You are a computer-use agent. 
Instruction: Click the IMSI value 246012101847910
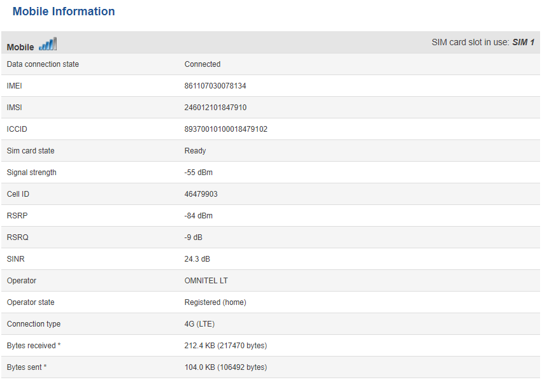tap(215, 108)
